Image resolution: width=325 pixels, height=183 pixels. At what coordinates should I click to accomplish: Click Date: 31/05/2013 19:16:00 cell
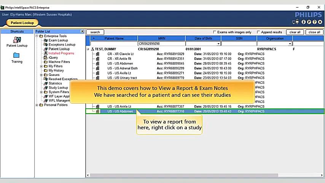[213, 54]
